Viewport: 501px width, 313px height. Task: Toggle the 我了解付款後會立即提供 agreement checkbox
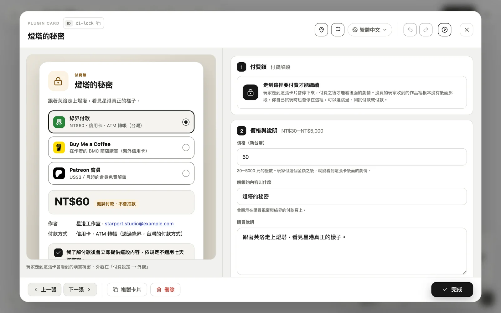coord(58,252)
